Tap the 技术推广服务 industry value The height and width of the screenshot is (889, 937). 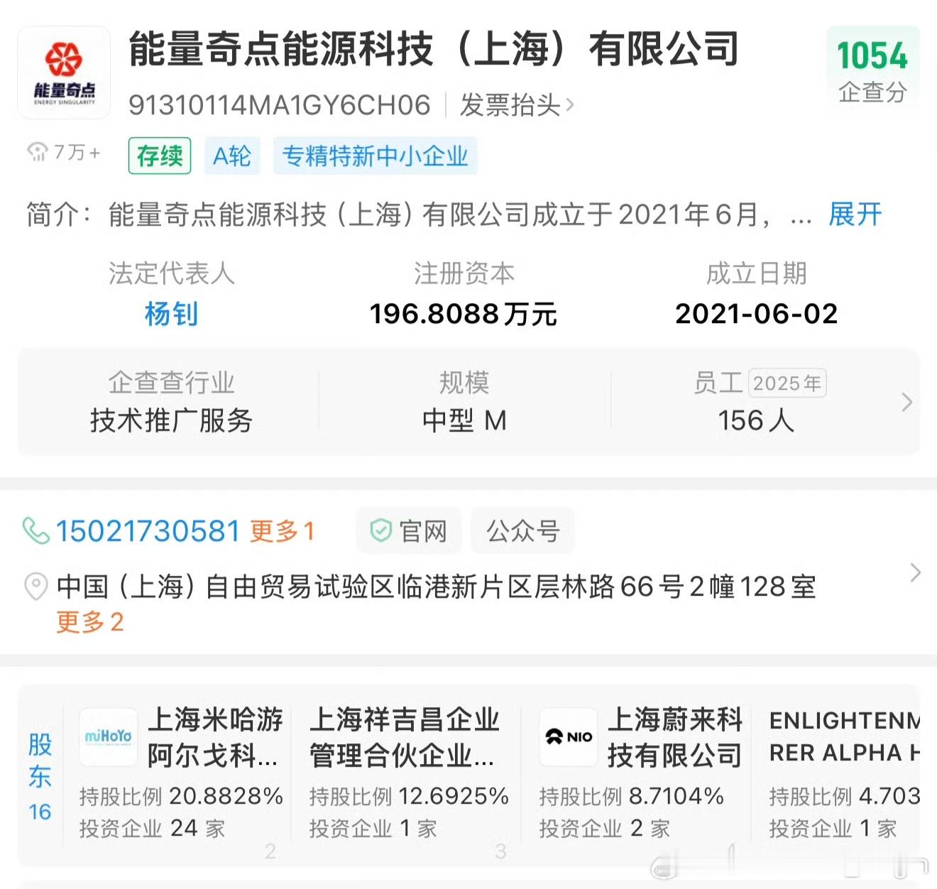coord(171,420)
